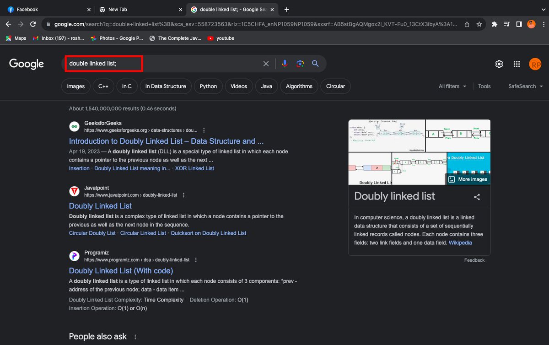Open the youtube bookmark
Image resolution: width=549 pixels, height=345 pixels.
click(x=221, y=38)
